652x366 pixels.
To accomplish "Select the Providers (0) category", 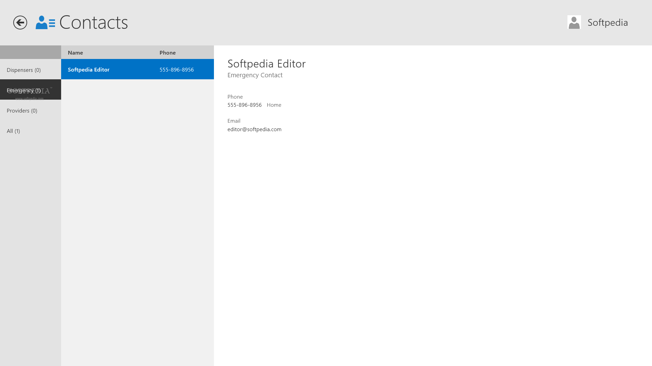I will tap(31, 110).
